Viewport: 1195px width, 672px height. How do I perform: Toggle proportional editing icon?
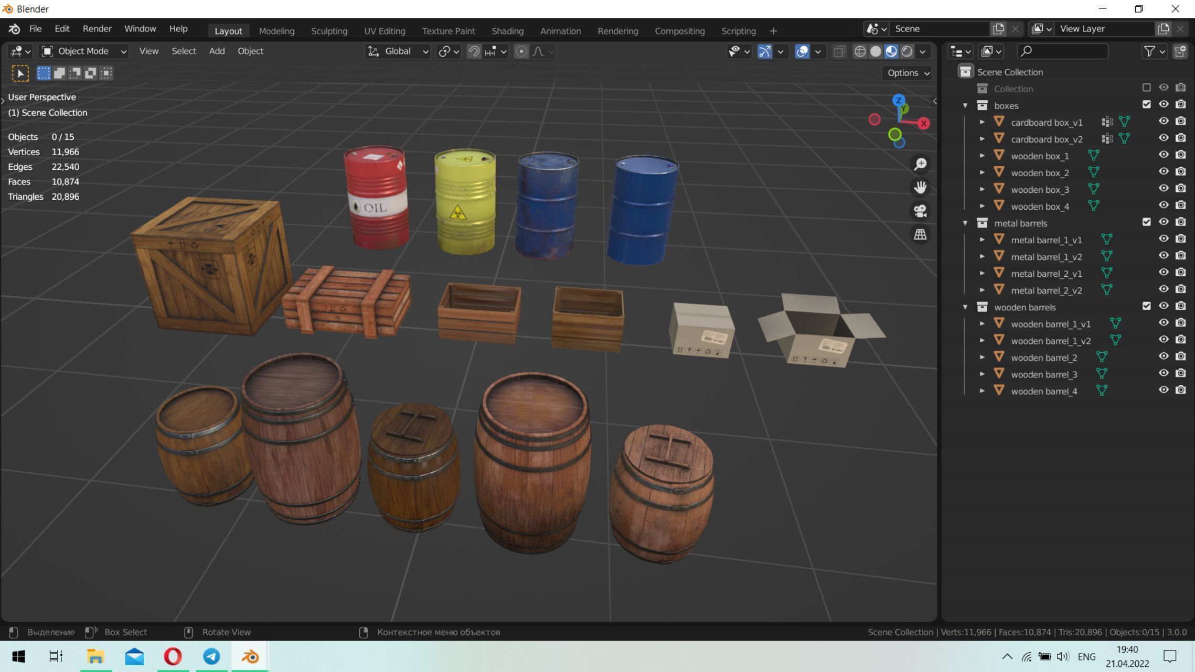tap(521, 51)
